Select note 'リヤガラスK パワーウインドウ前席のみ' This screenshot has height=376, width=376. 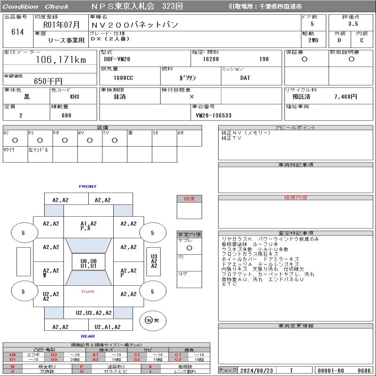pos(270,239)
